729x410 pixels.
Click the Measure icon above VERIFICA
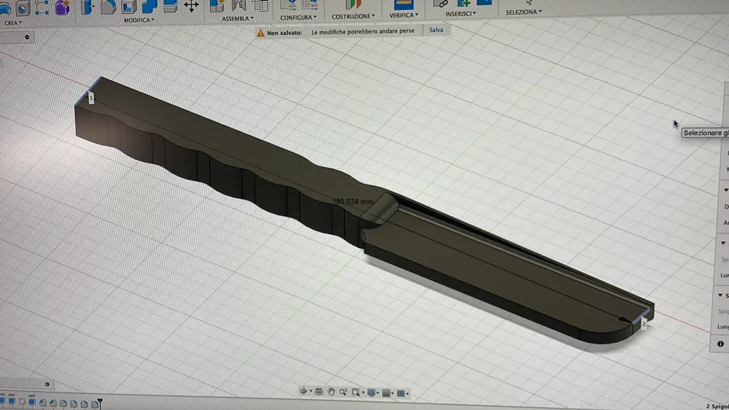pyautogui.click(x=403, y=4)
